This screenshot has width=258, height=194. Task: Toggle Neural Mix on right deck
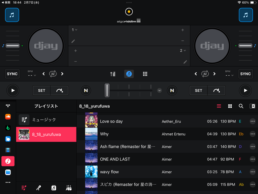click(x=172, y=91)
